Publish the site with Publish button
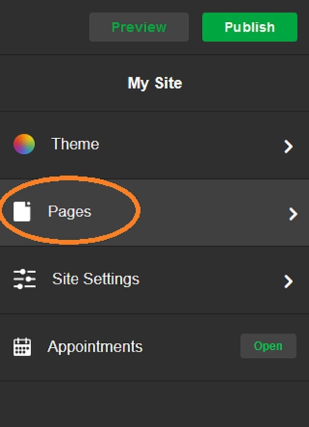The height and width of the screenshot is (427, 309). coord(250,27)
